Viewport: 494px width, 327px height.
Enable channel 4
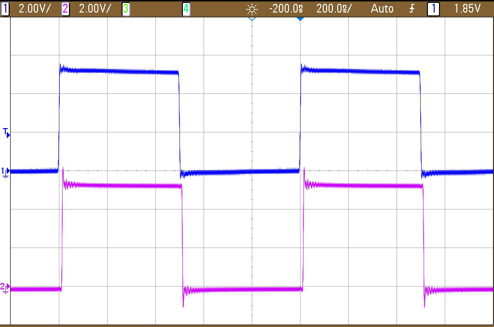tap(186, 8)
